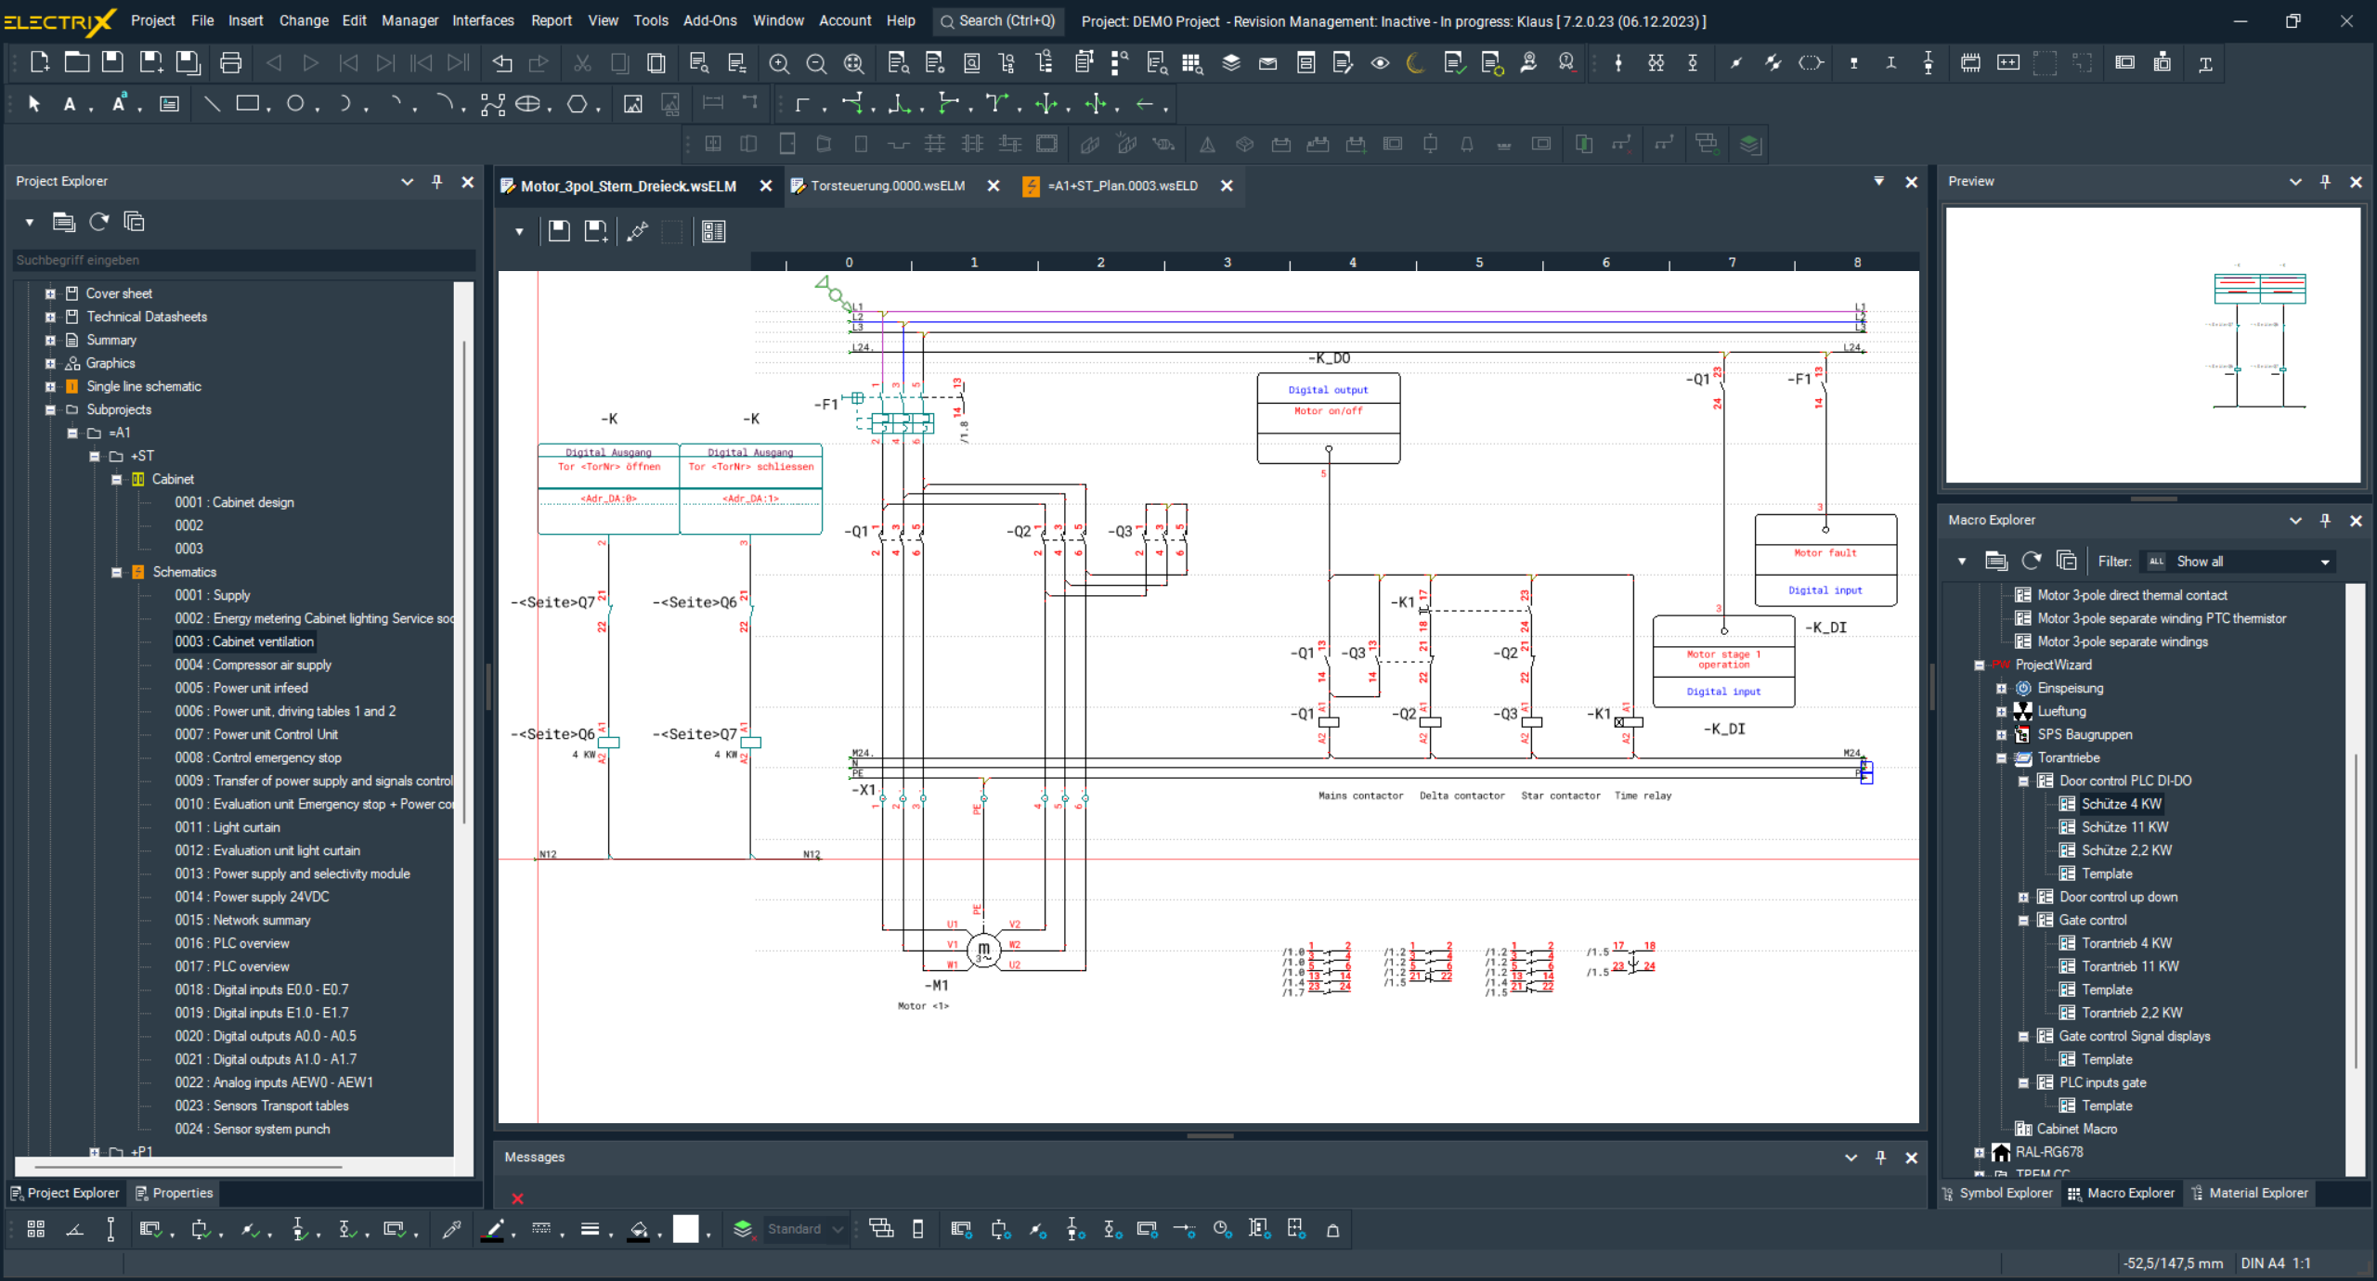Viewport: 2377px width, 1281px height.
Task: Select macro Torantrieb 11 KW
Action: click(x=2130, y=966)
